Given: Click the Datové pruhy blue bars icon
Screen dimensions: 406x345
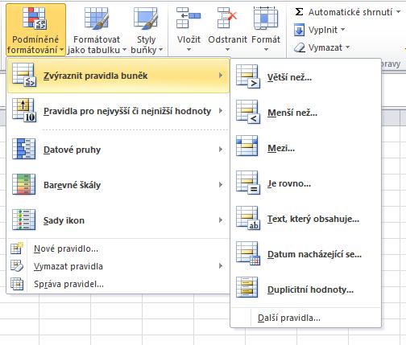Looking at the screenshot, I should [24, 149].
